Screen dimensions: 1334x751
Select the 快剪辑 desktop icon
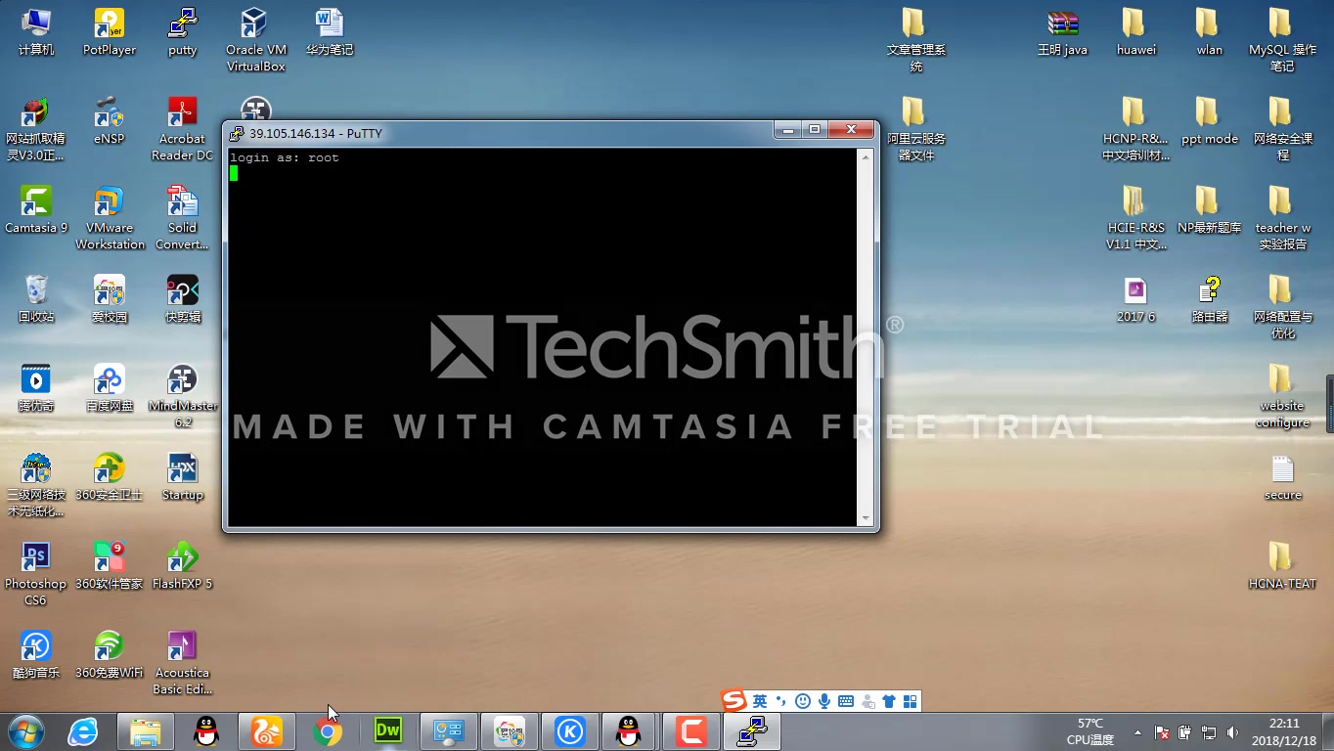[182, 298]
